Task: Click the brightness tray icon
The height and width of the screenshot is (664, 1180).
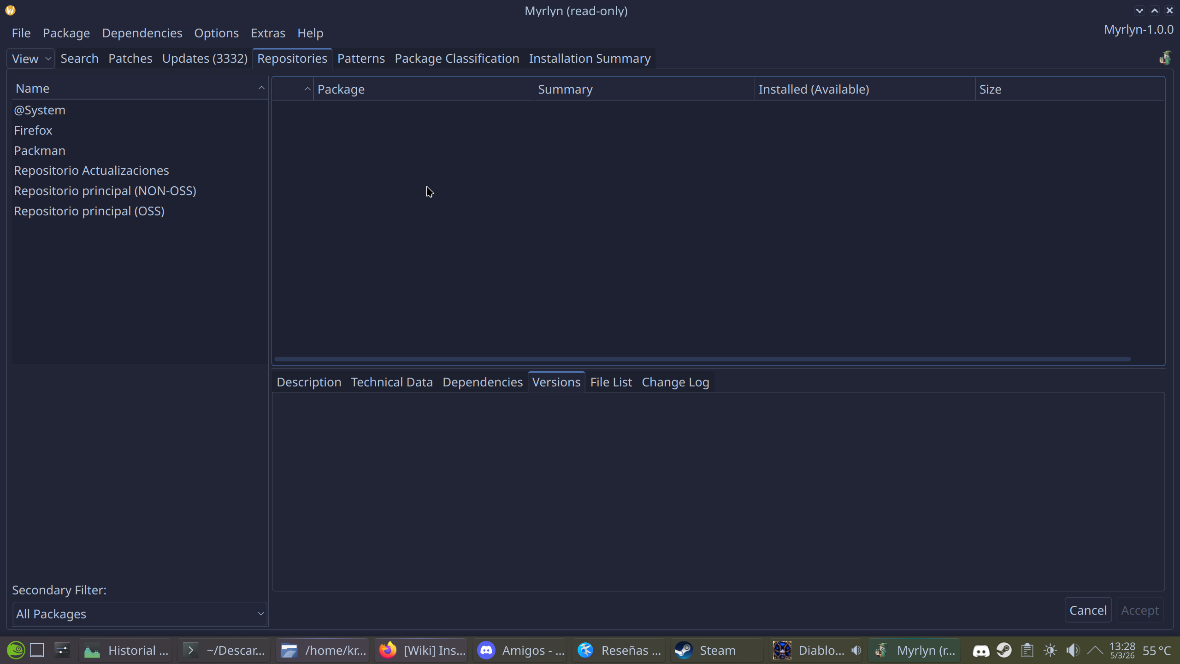Action: tap(1050, 651)
